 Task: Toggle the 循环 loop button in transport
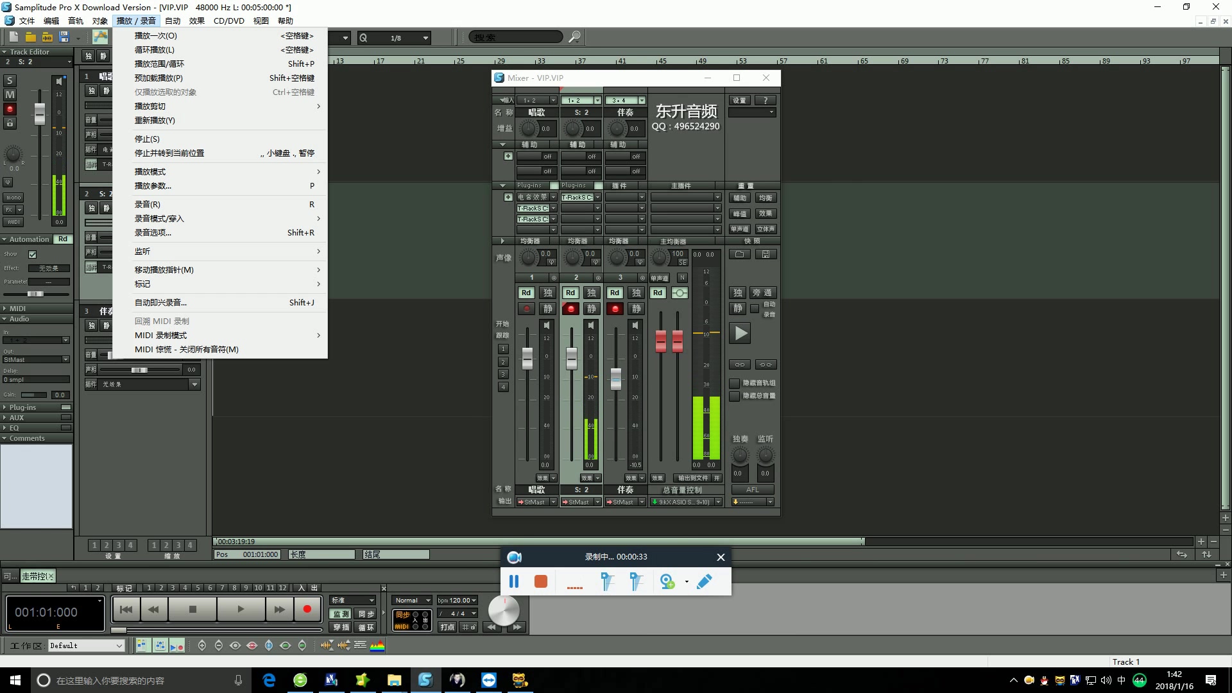pyautogui.click(x=366, y=627)
